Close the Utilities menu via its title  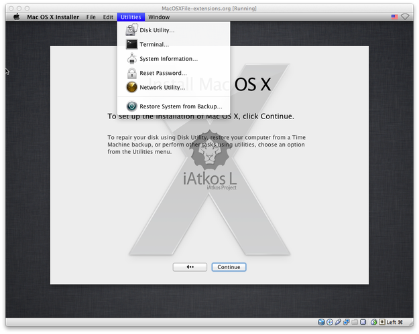[x=131, y=17]
